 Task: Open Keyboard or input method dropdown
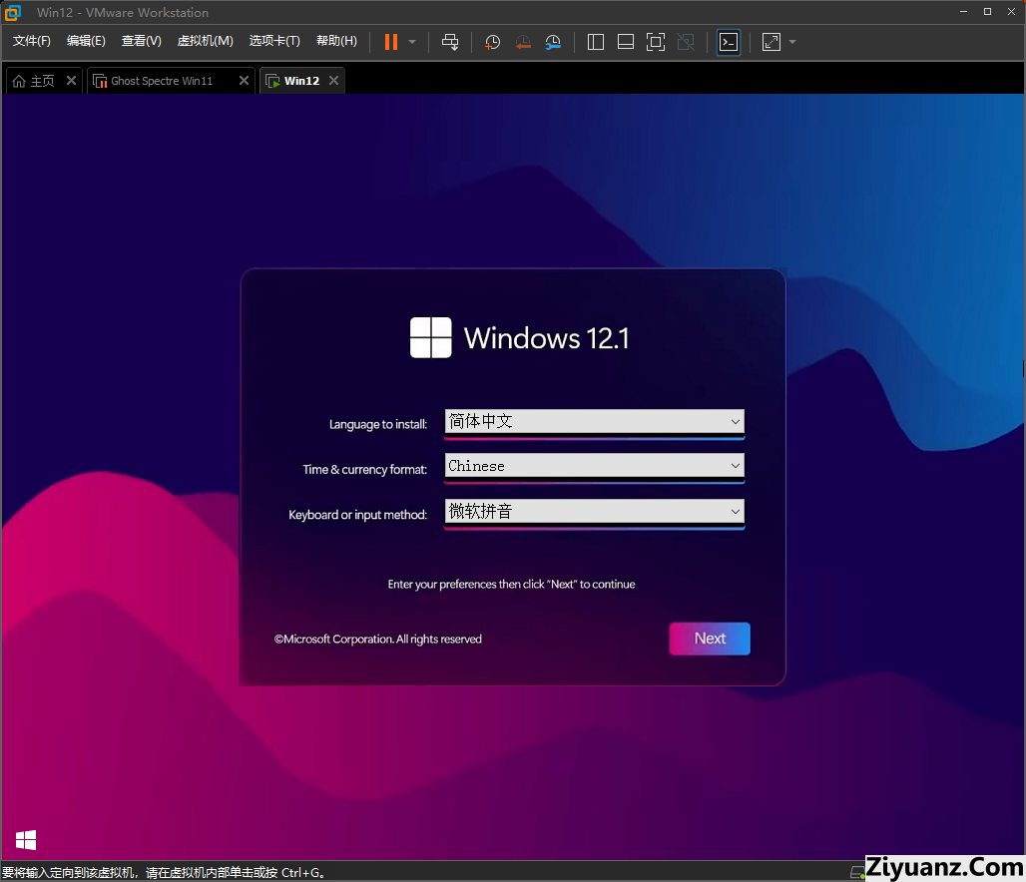point(594,512)
